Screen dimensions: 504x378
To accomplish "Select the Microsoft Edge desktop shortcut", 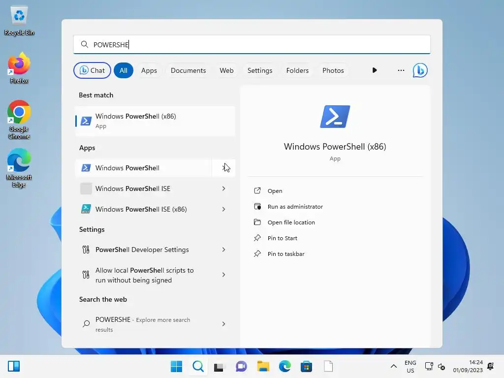I will pos(19,168).
